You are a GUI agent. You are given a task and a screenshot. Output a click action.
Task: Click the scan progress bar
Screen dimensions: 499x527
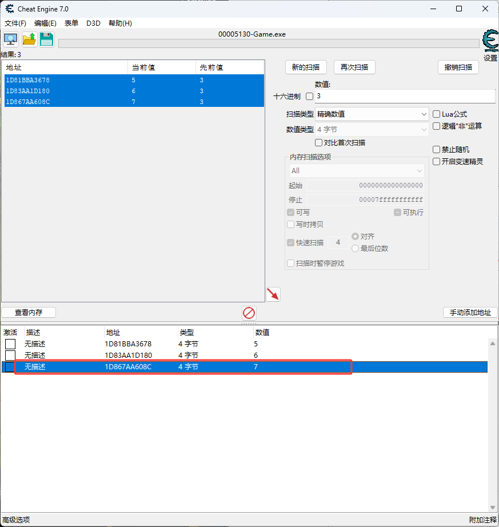tap(269, 43)
